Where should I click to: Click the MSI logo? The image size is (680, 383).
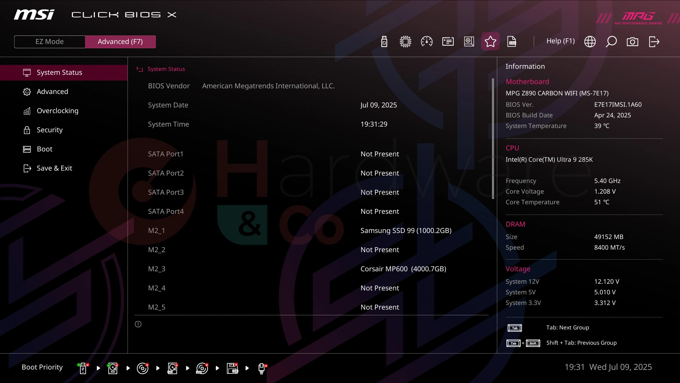click(34, 15)
